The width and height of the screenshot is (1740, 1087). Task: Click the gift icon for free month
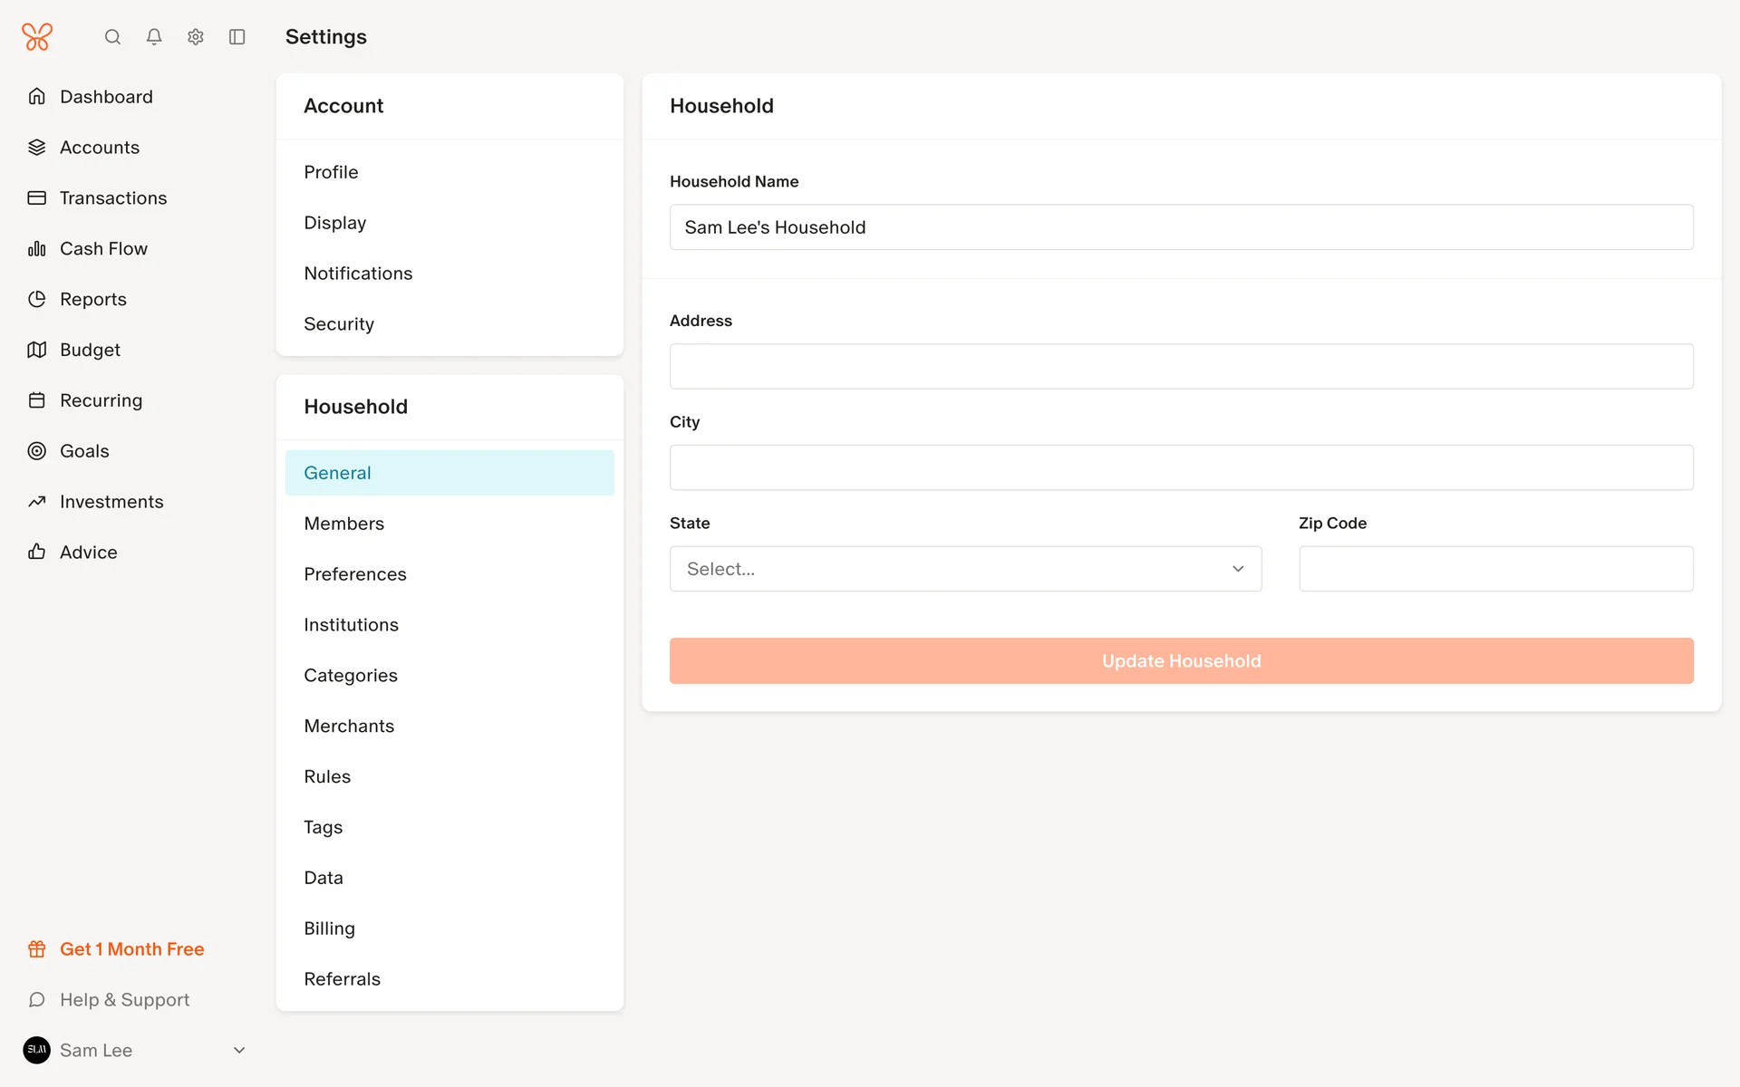tap(37, 949)
